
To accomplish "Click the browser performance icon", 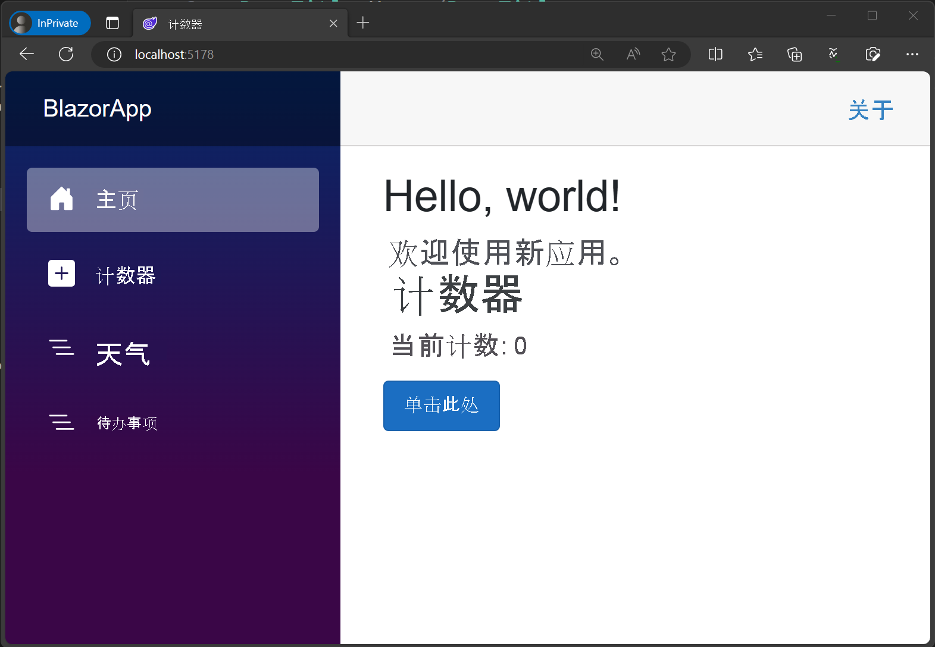I will (833, 55).
